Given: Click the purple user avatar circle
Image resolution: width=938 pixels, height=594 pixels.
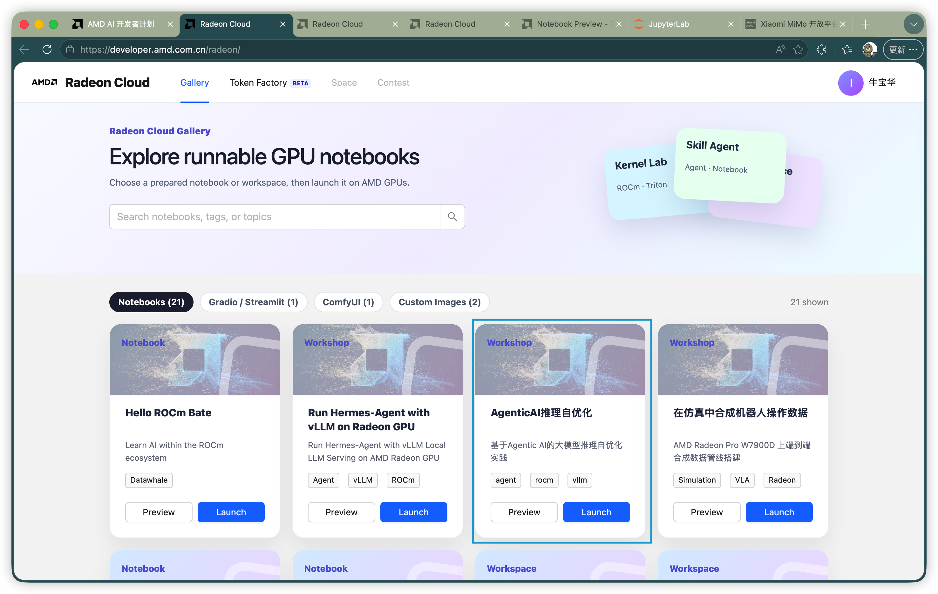Looking at the screenshot, I should 850,83.
